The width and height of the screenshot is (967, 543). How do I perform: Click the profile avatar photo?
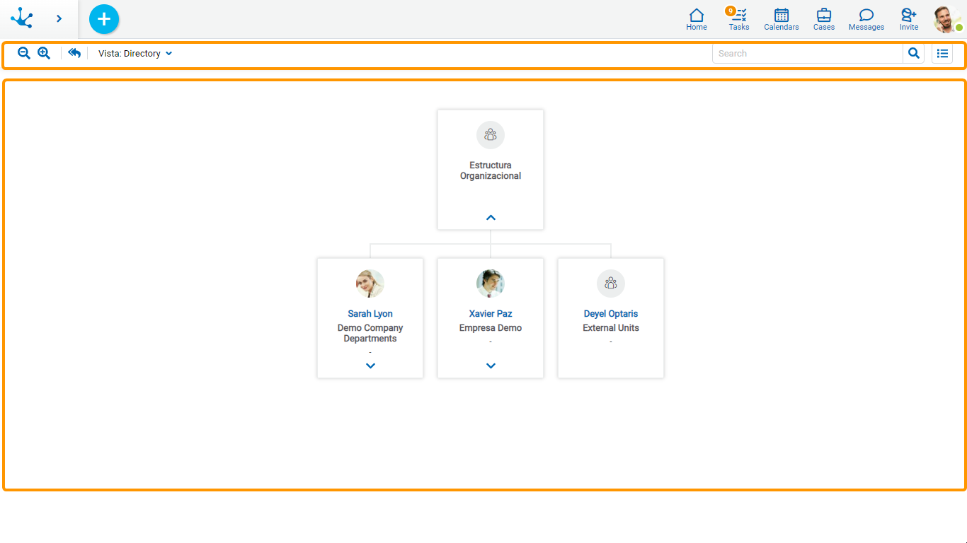tap(946, 19)
